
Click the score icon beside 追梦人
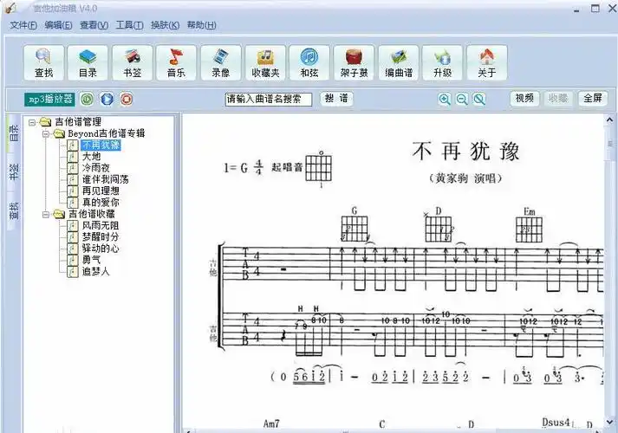tap(73, 272)
